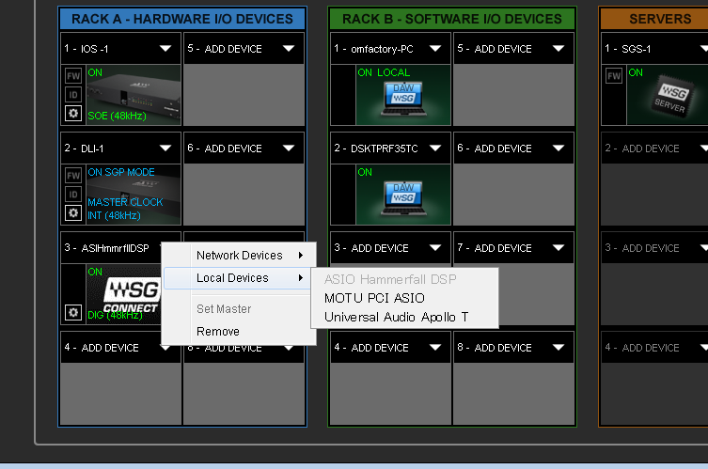Open Rack B slot 5 Add Device dropdown
708x469 pixels.
coord(559,48)
